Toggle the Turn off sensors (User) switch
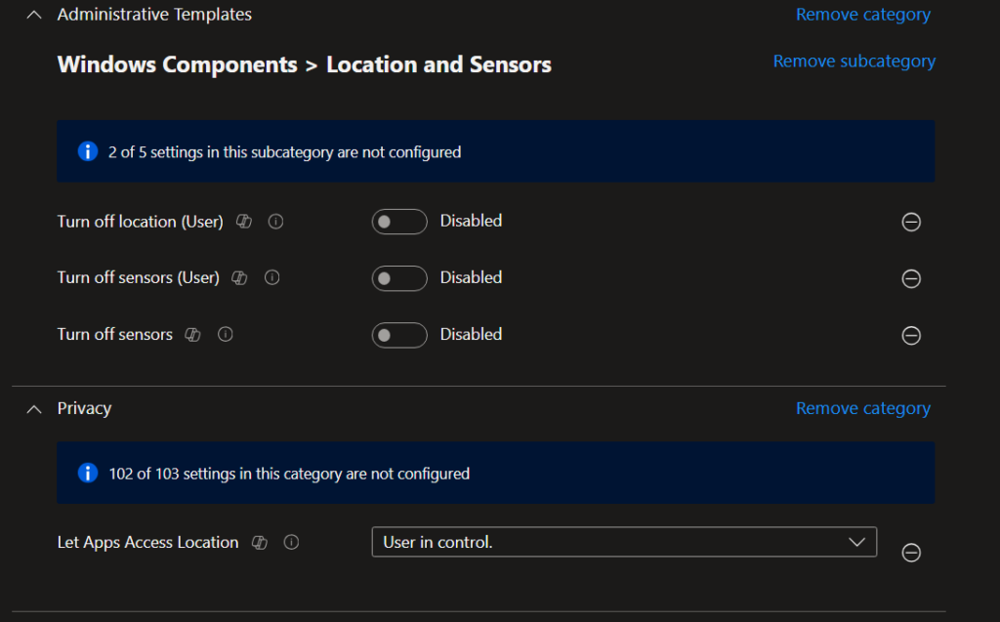1000x622 pixels. click(399, 278)
